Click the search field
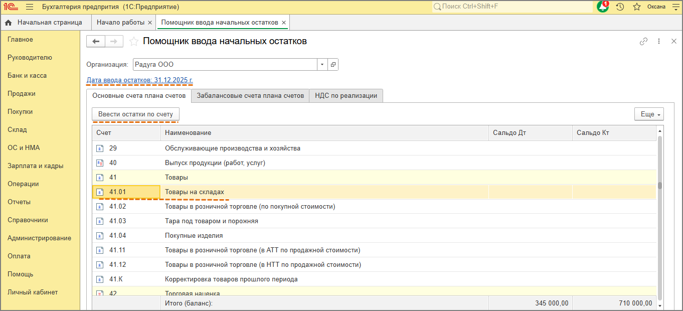Image resolution: width=683 pixels, height=311 pixels. [x=511, y=7]
